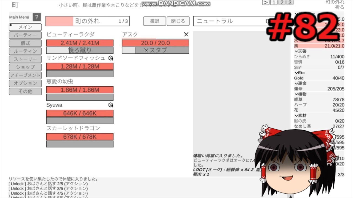Collapse the Etc resource section
The image size is (353, 198).
[299, 73]
